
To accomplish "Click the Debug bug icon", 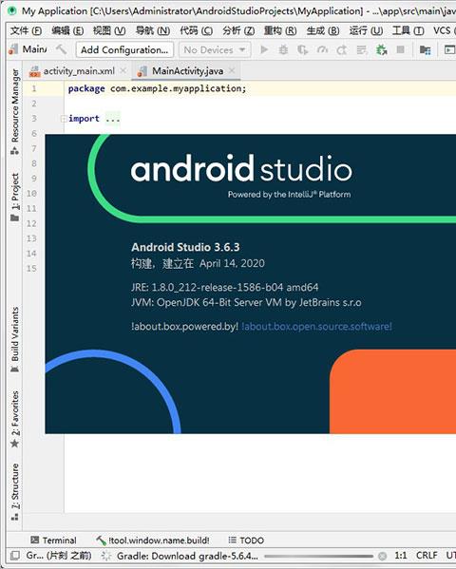I will [x=283, y=49].
